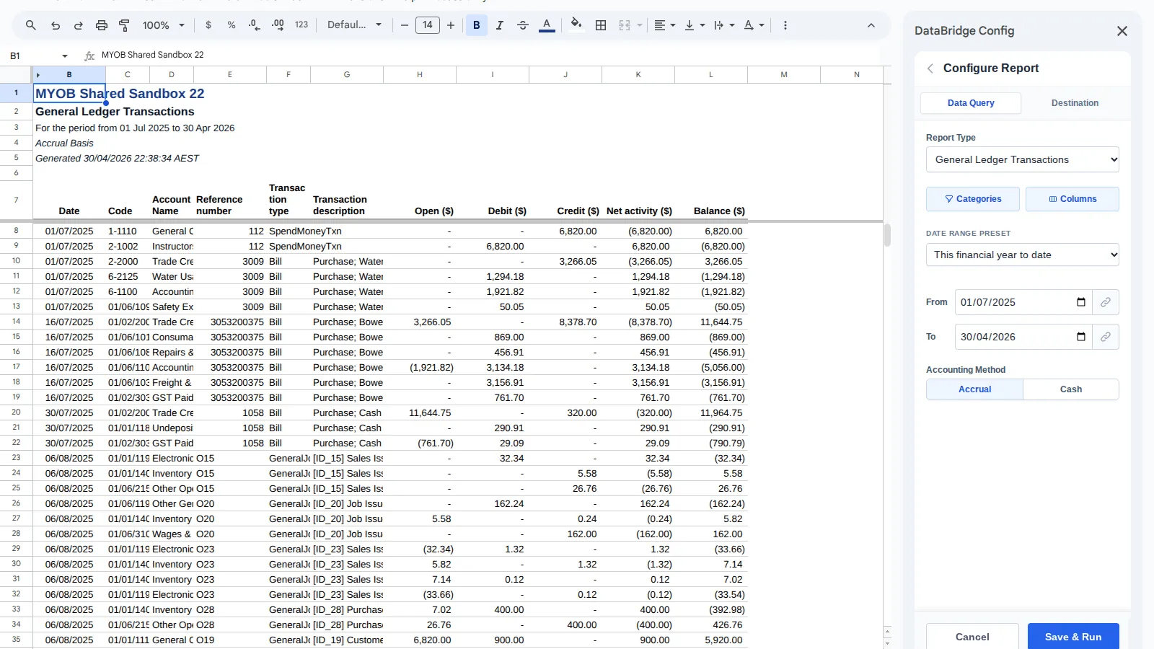
Task: Click Save & Run button
Action: pyautogui.click(x=1073, y=637)
